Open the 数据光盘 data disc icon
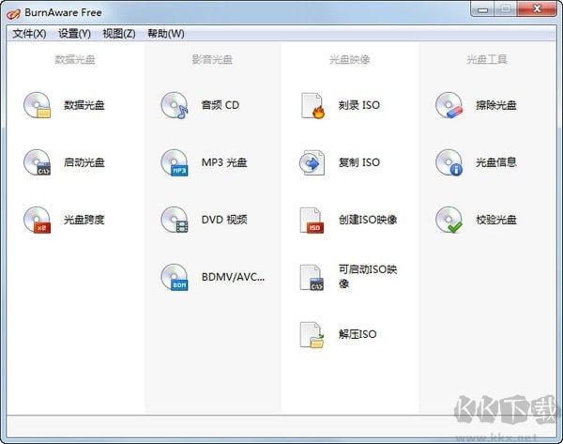 [37, 105]
